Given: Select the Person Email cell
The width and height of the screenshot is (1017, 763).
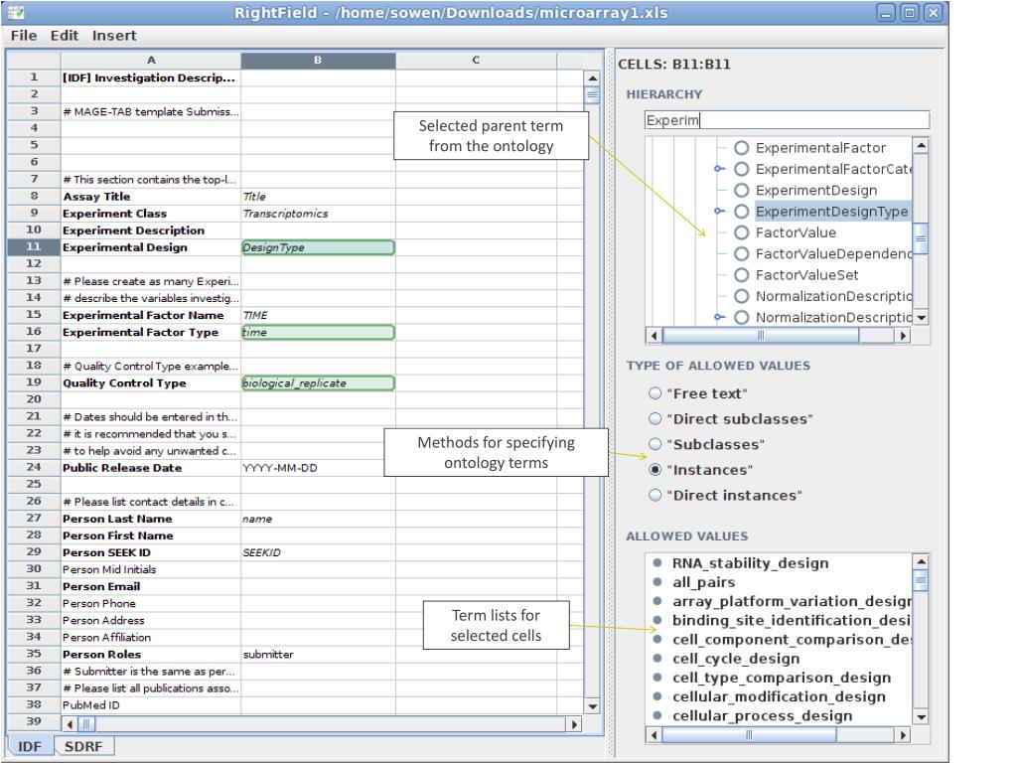Looking at the screenshot, I should click(x=151, y=586).
